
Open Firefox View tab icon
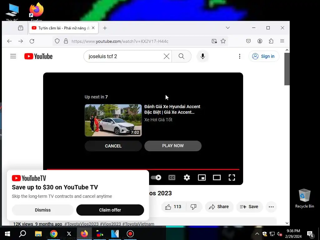tap(21, 28)
